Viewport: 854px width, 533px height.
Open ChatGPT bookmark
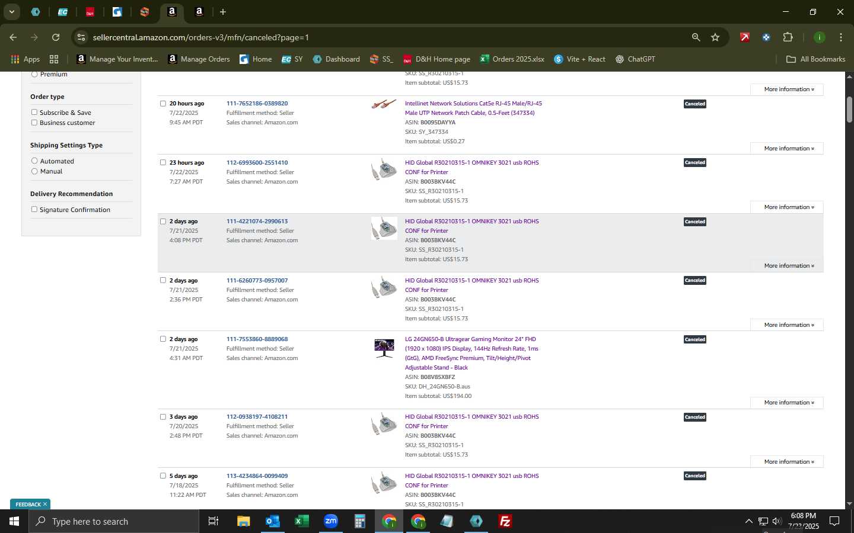click(x=635, y=59)
